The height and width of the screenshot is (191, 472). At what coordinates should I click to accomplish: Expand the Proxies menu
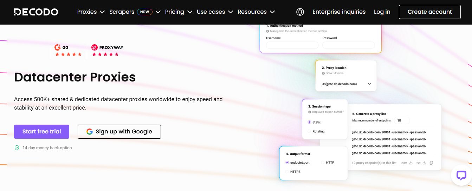pos(91,12)
